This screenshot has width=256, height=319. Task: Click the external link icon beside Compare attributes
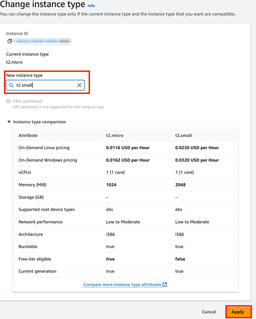coord(165,285)
